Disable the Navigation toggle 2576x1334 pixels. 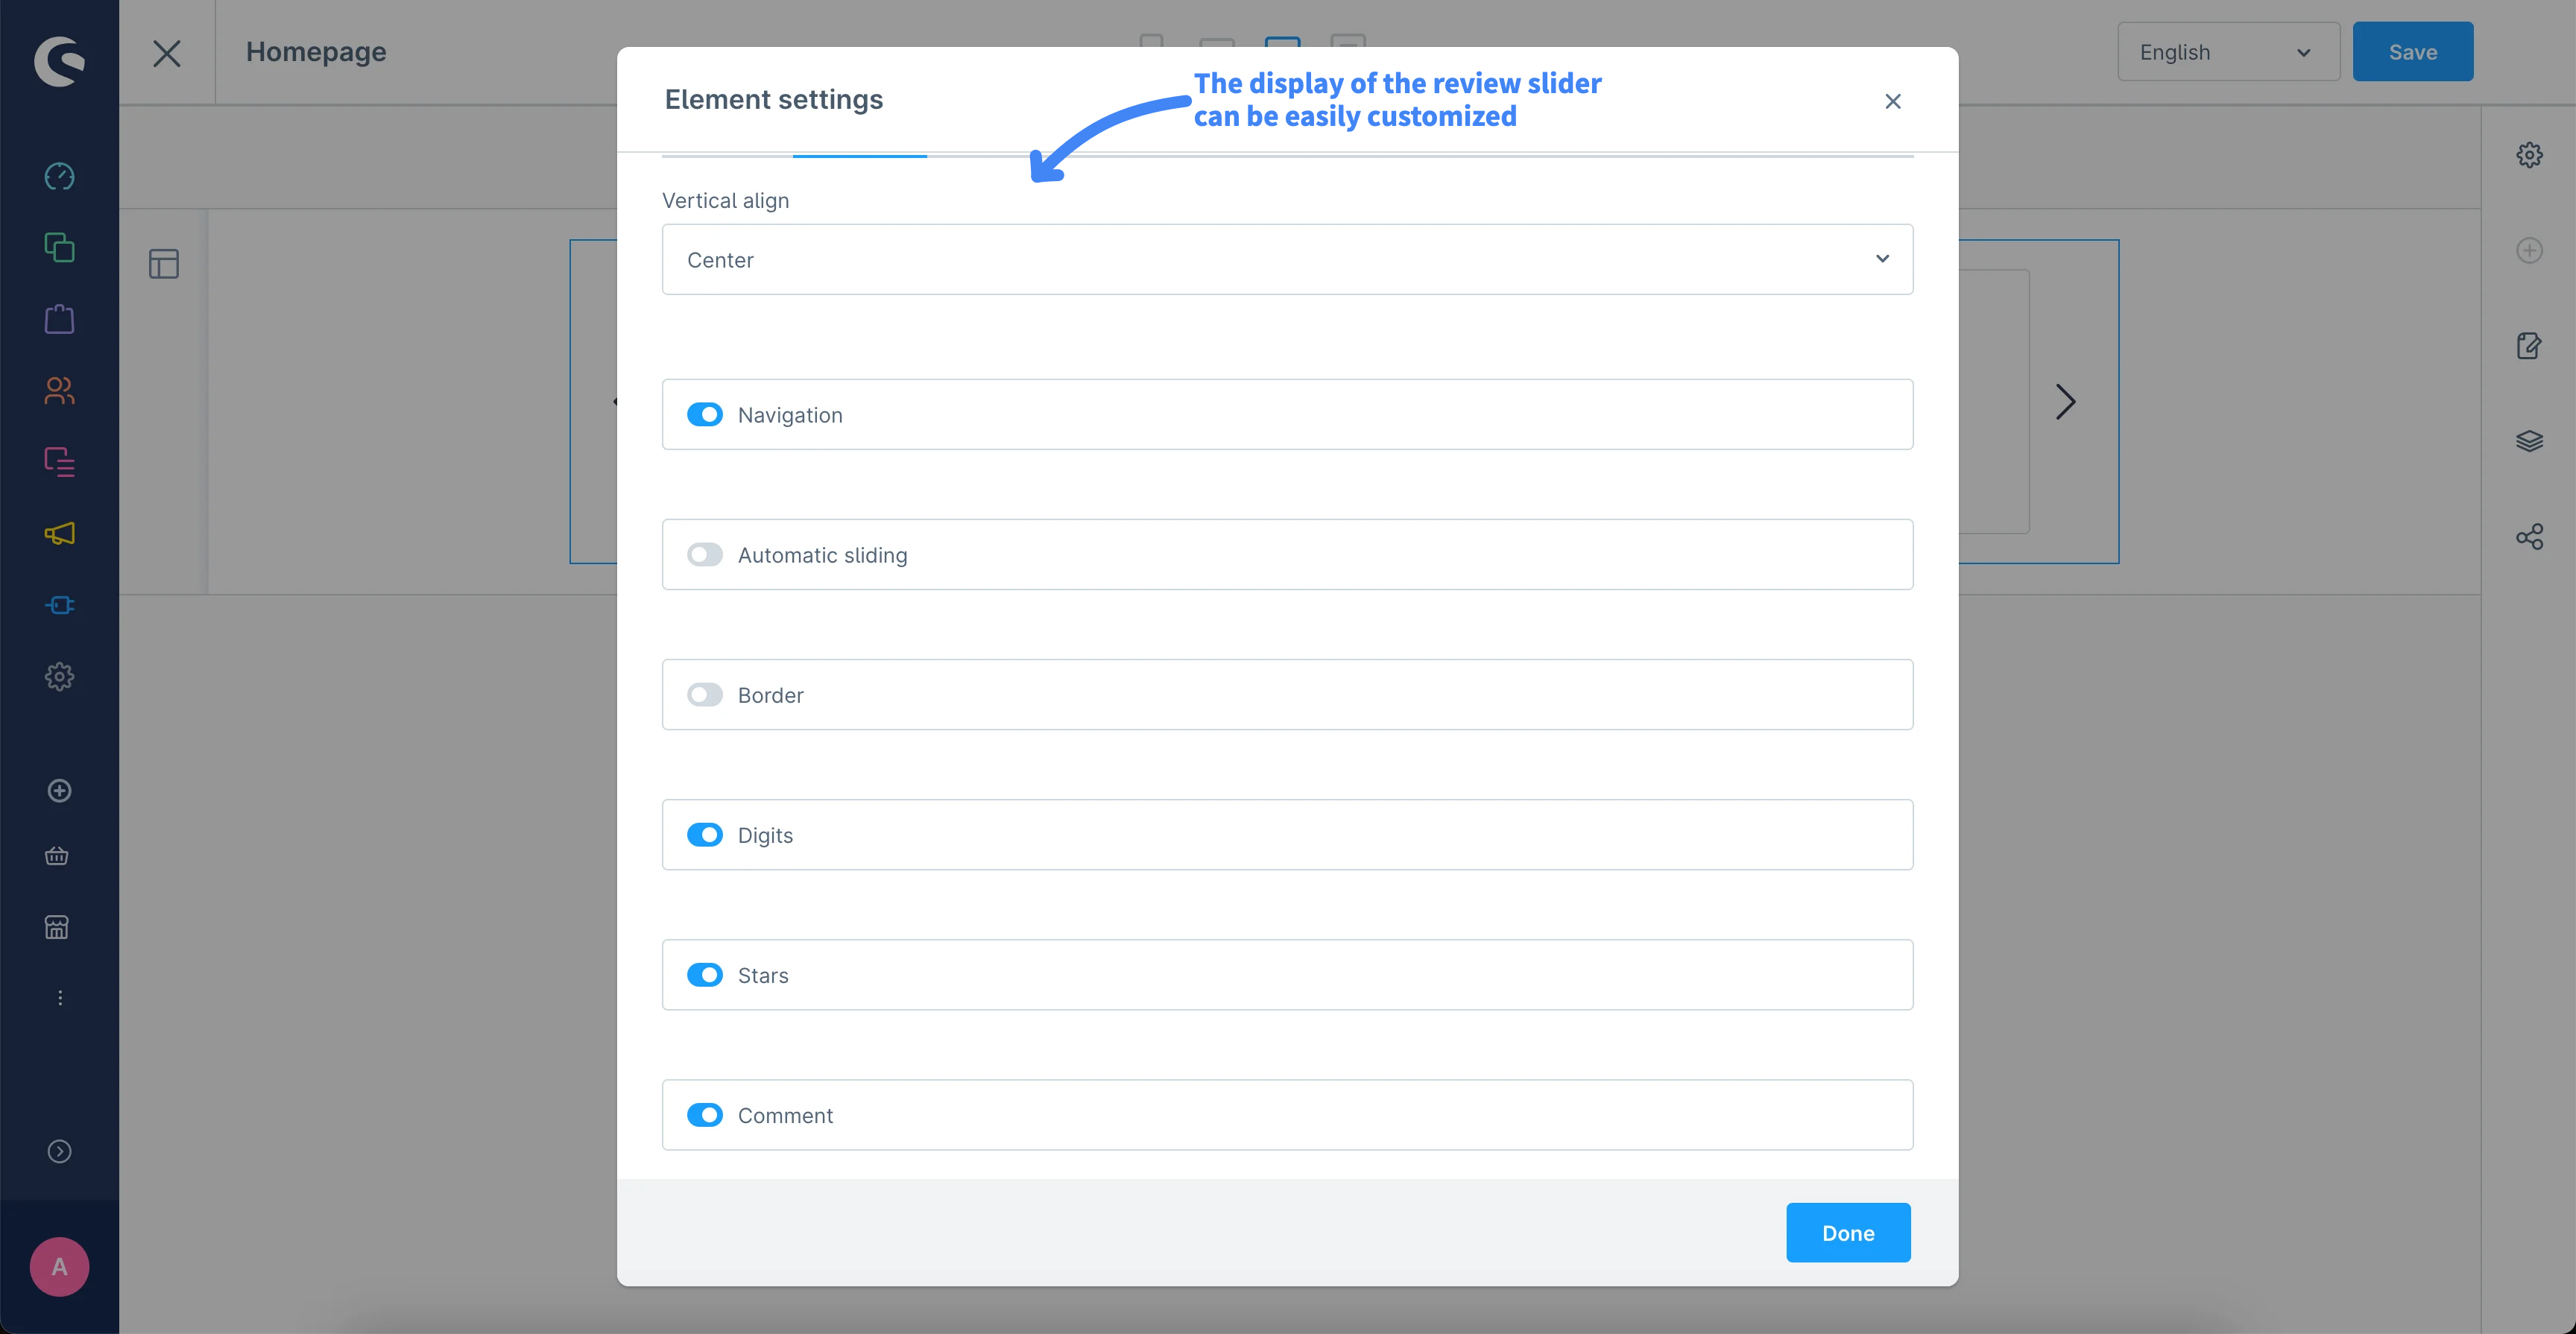pyautogui.click(x=704, y=414)
